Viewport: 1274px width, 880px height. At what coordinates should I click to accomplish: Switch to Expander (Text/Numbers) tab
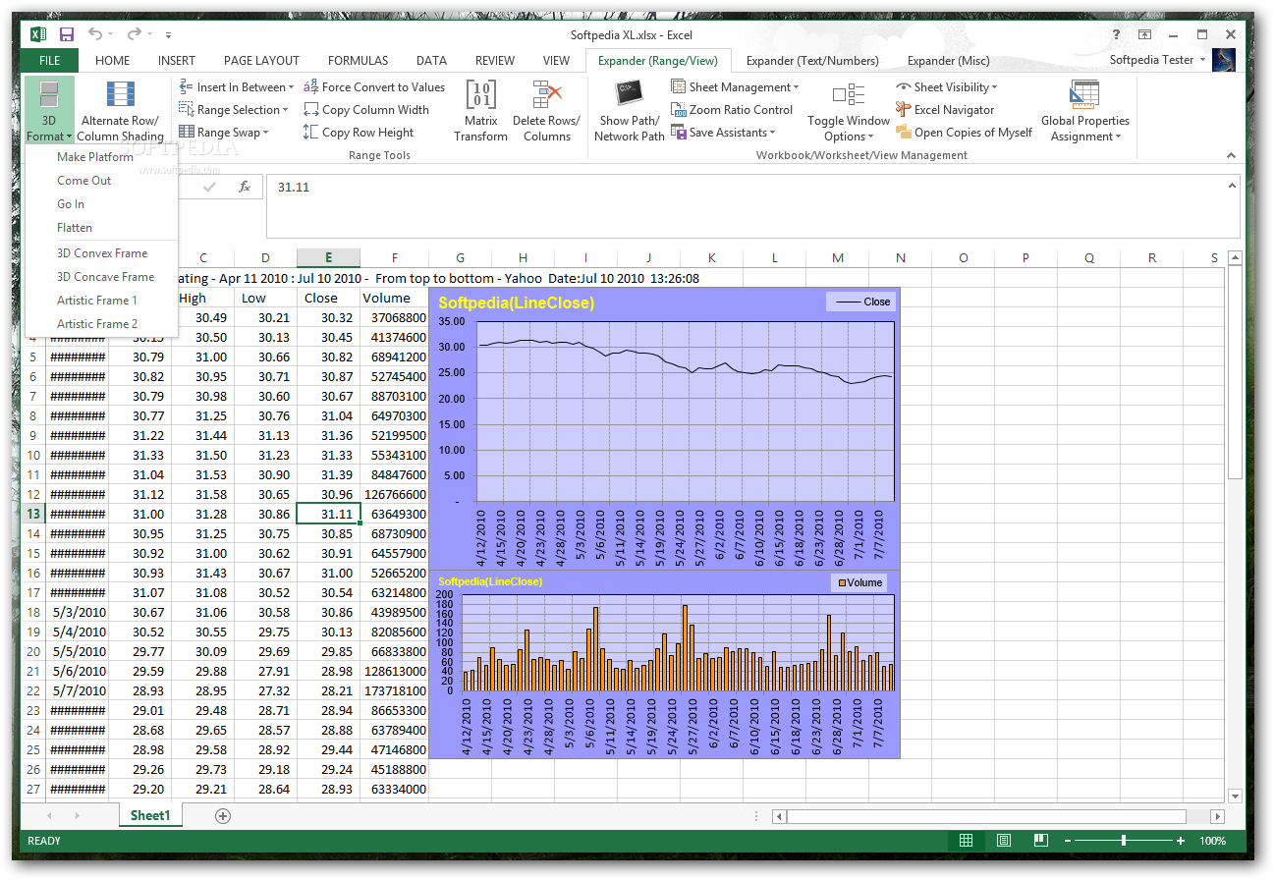tap(812, 61)
